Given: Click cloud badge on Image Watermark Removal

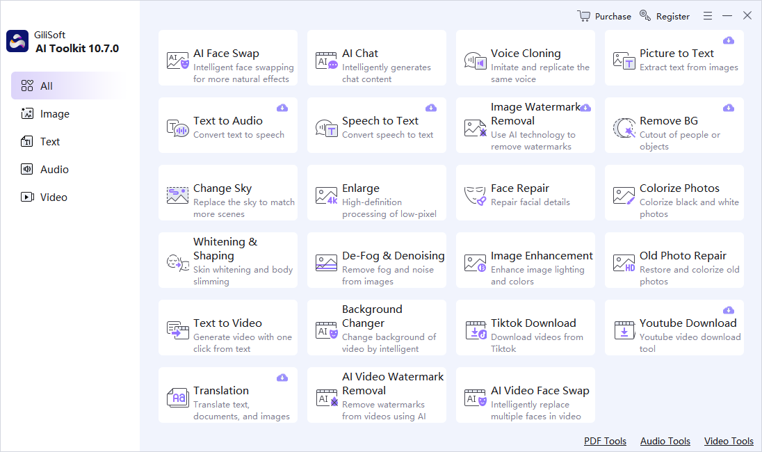Looking at the screenshot, I should tap(585, 108).
